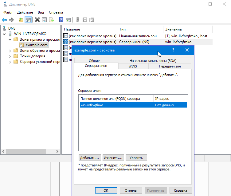Collapse the Зоны прямого просмотра node
231x196 pixels.
tap(10, 40)
